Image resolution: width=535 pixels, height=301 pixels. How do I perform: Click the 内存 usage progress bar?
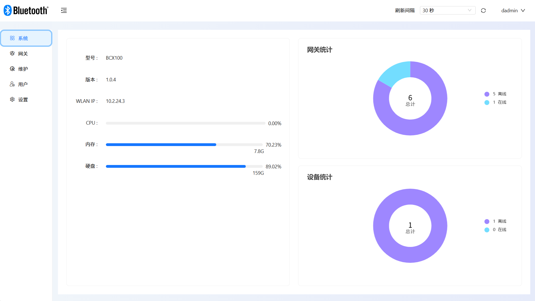pyautogui.click(x=184, y=145)
